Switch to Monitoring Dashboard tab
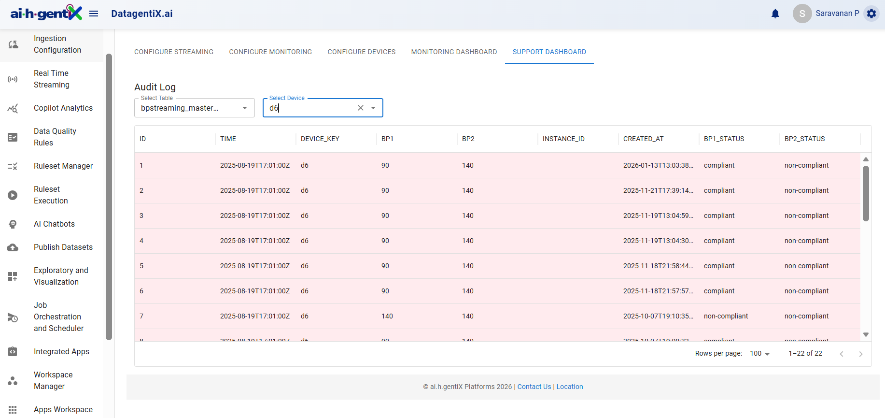 pyautogui.click(x=454, y=52)
